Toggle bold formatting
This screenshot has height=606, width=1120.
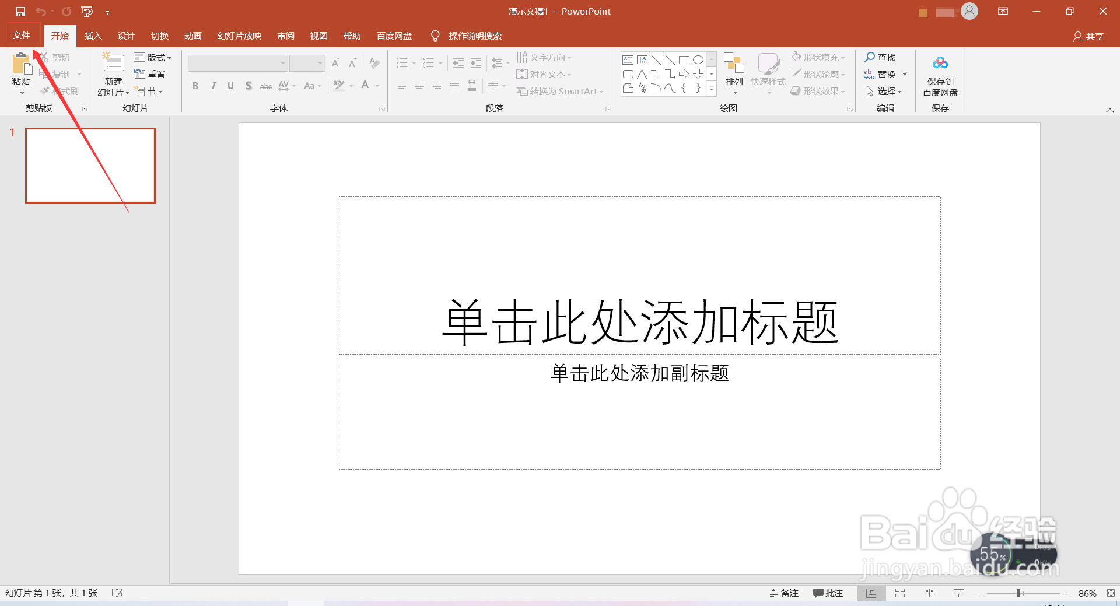[x=195, y=86]
